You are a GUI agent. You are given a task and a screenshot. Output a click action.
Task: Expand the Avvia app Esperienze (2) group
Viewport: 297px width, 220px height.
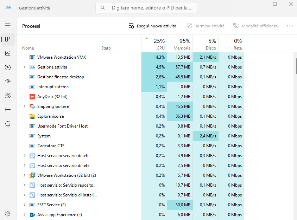(x=24, y=214)
